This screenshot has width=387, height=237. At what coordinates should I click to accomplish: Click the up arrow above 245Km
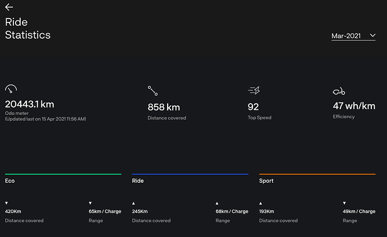pyautogui.click(x=133, y=203)
